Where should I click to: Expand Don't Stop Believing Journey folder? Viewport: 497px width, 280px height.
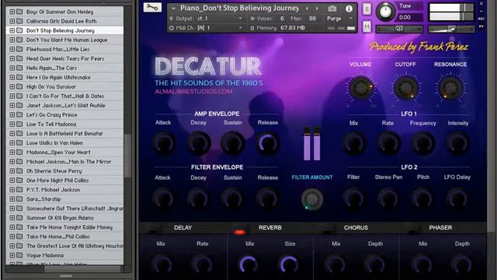(12, 30)
